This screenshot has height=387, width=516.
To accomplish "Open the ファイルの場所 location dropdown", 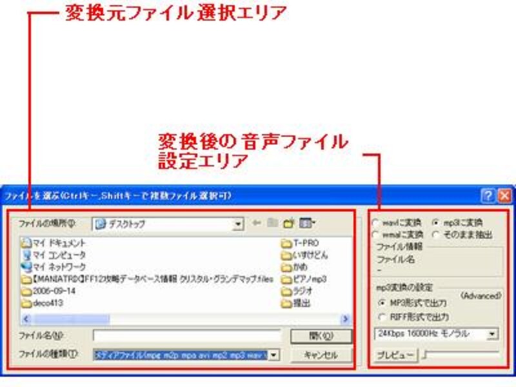I will click(237, 223).
